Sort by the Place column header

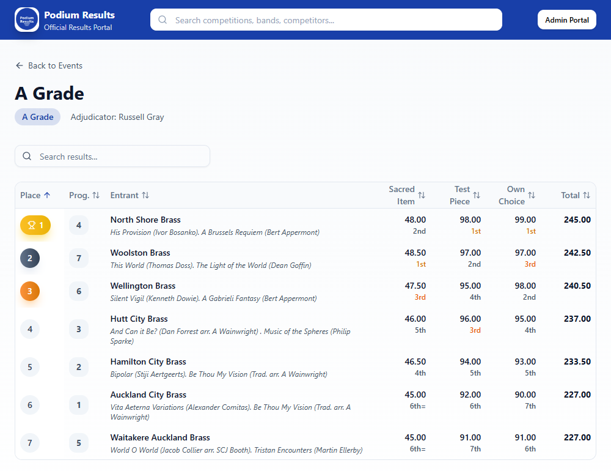click(35, 195)
